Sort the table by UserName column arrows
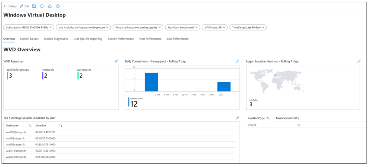 30,126
